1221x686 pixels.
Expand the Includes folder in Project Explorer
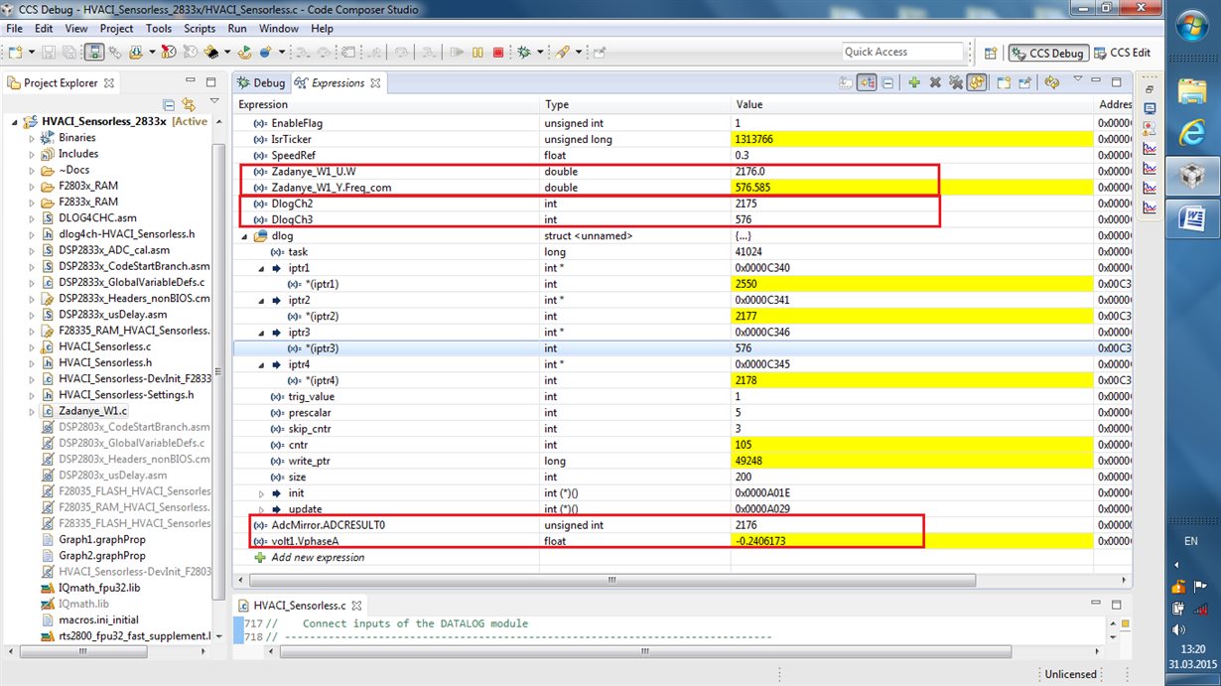tap(31, 154)
